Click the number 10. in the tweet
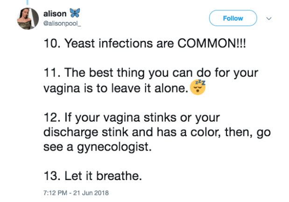The width and height of the screenshot is (289, 202). tap(52, 44)
